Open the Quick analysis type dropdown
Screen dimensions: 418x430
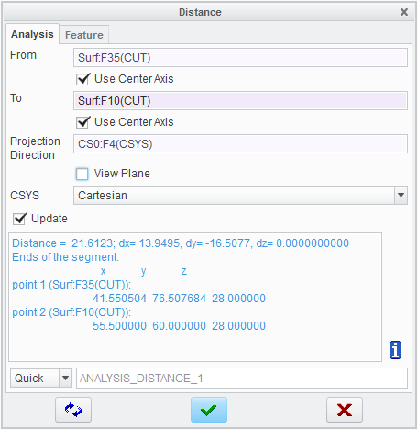pyautogui.click(x=65, y=378)
